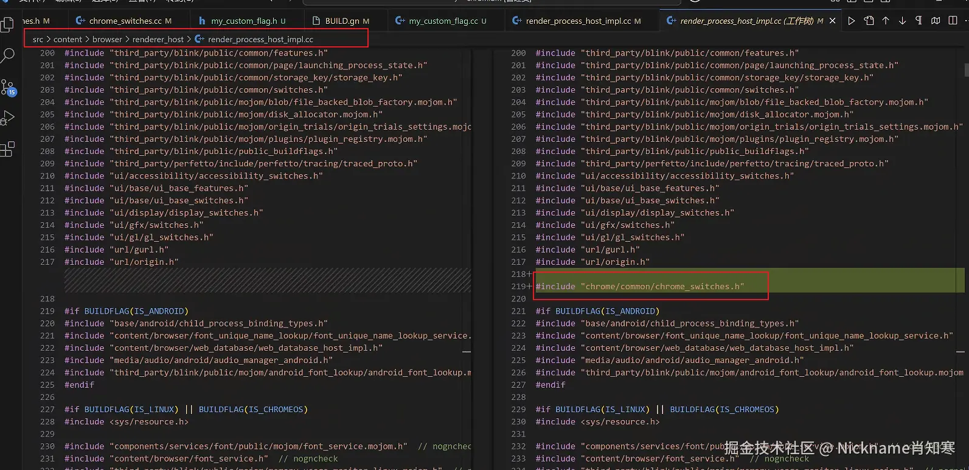The width and height of the screenshot is (969, 470).
Task: Click child_process_binding_types.h include left pane
Action: click(x=196, y=323)
